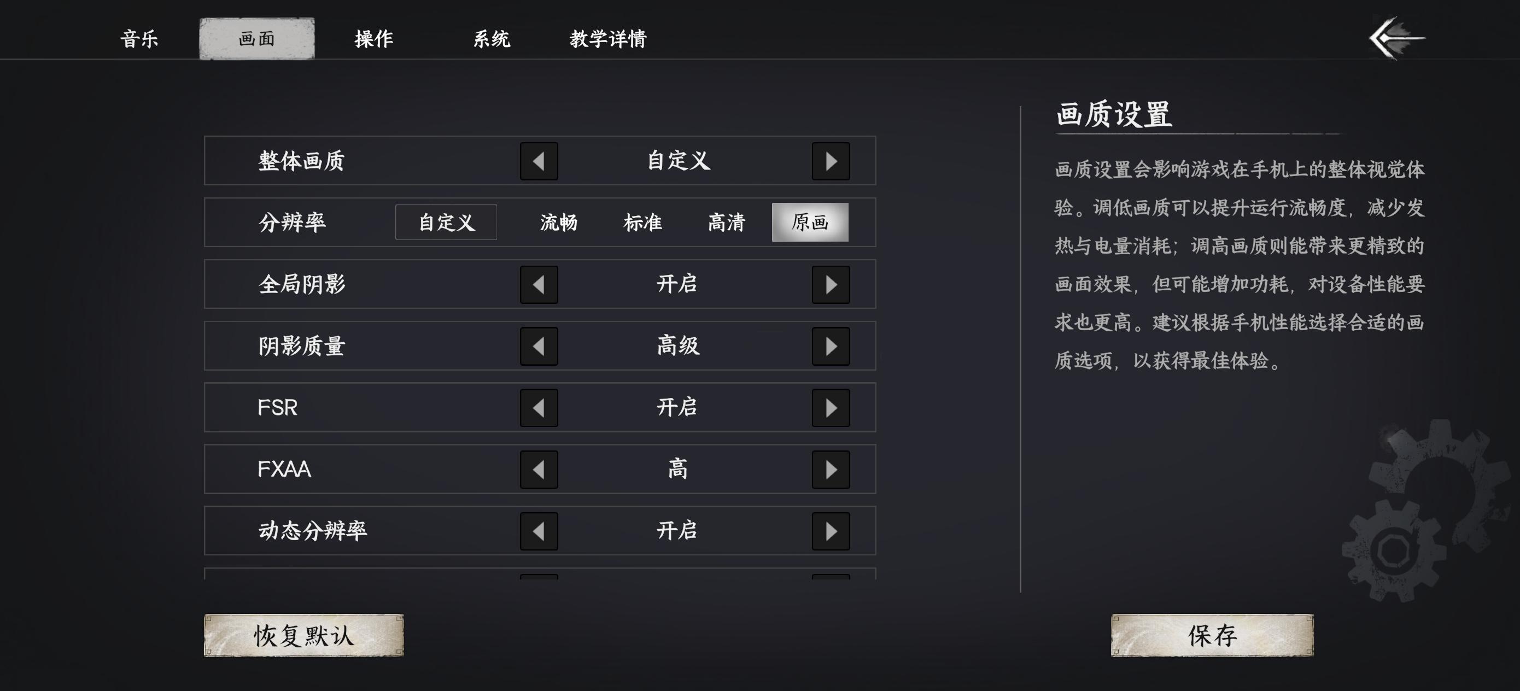Image resolution: width=1520 pixels, height=691 pixels.
Task: Click the 恢复默认 button
Action: (x=304, y=636)
